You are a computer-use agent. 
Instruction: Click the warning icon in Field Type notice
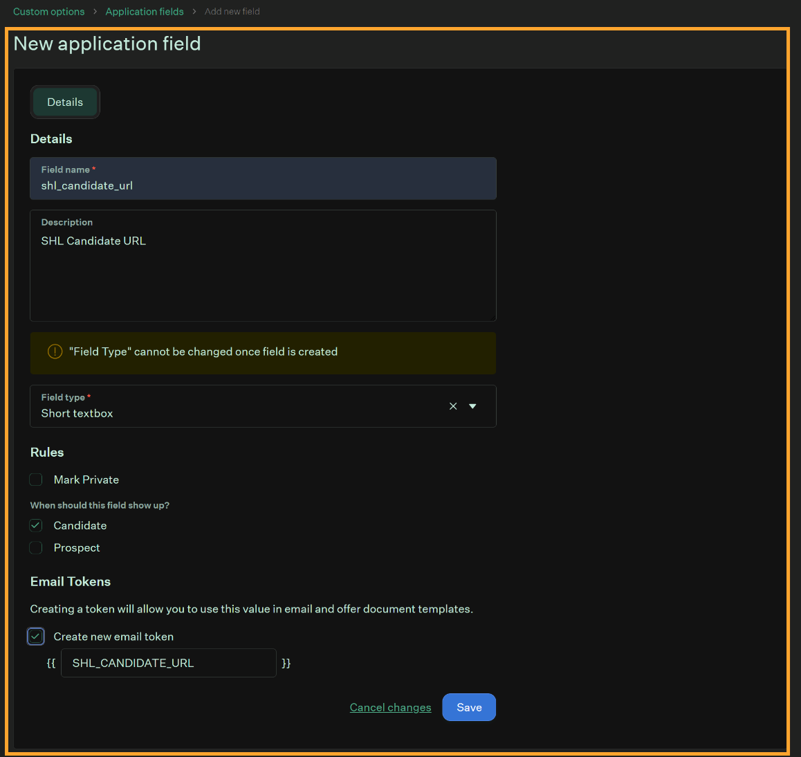(55, 352)
